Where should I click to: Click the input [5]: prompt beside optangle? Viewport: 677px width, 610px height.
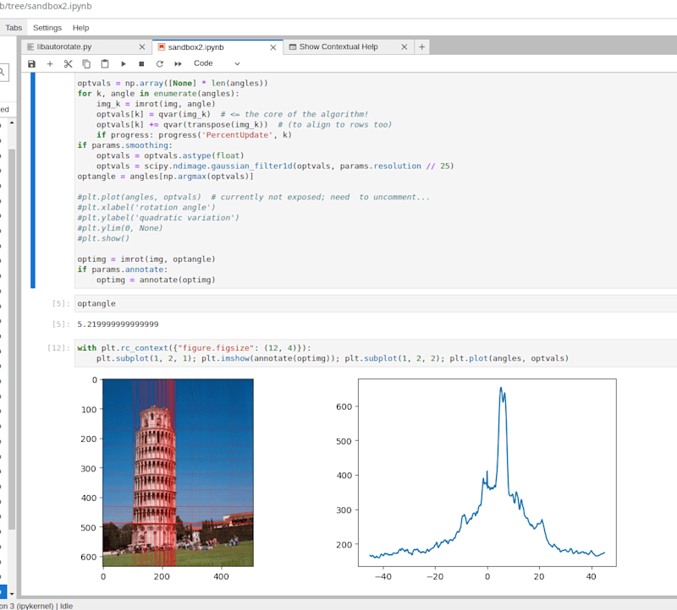click(61, 303)
